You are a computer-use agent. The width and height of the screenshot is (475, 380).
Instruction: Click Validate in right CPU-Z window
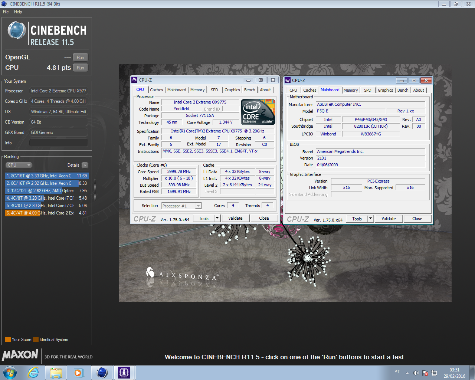coord(389,219)
